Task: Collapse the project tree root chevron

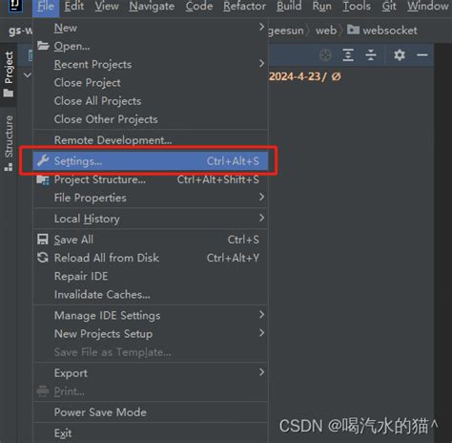Action: [x=28, y=75]
